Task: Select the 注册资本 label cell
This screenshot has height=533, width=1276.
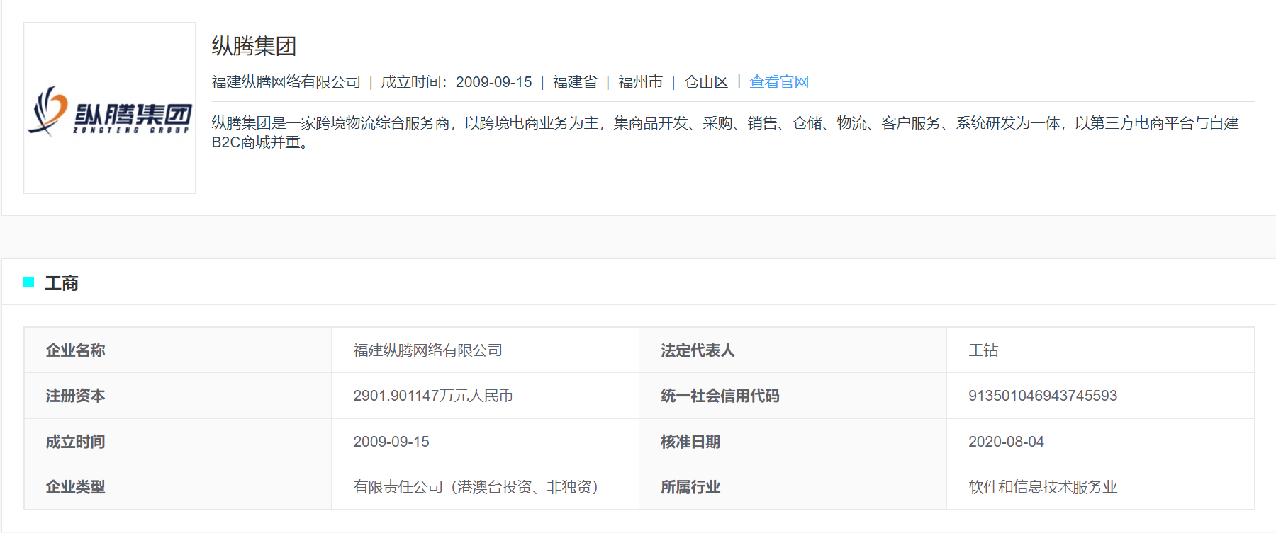Action: (x=178, y=396)
